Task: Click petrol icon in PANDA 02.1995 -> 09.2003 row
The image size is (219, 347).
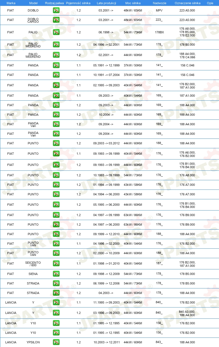Action: [x=56, y=85]
